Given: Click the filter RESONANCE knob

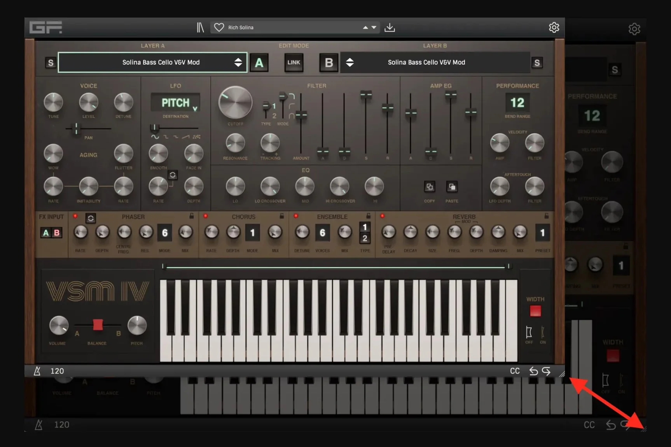Looking at the screenshot, I should (235, 144).
